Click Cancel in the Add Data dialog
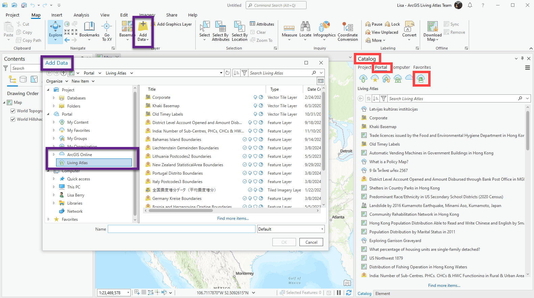 [x=311, y=242]
